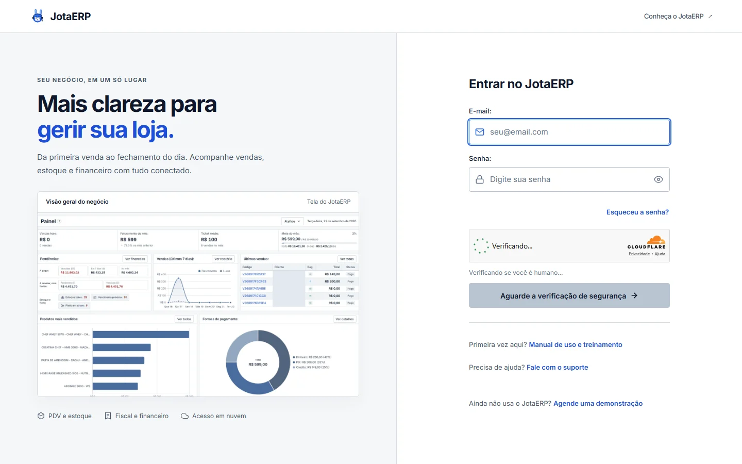Click the Cloudflare cloud logo
This screenshot has height=464, width=742.
[x=656, y=240]
